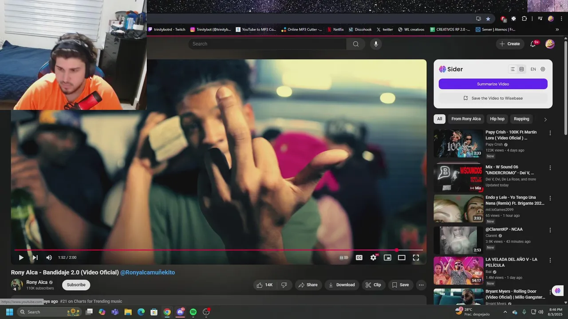The width and height of the screenshot is (568, 319).
Task: Open YouTube account avatar menu
Action: (550, 44)
